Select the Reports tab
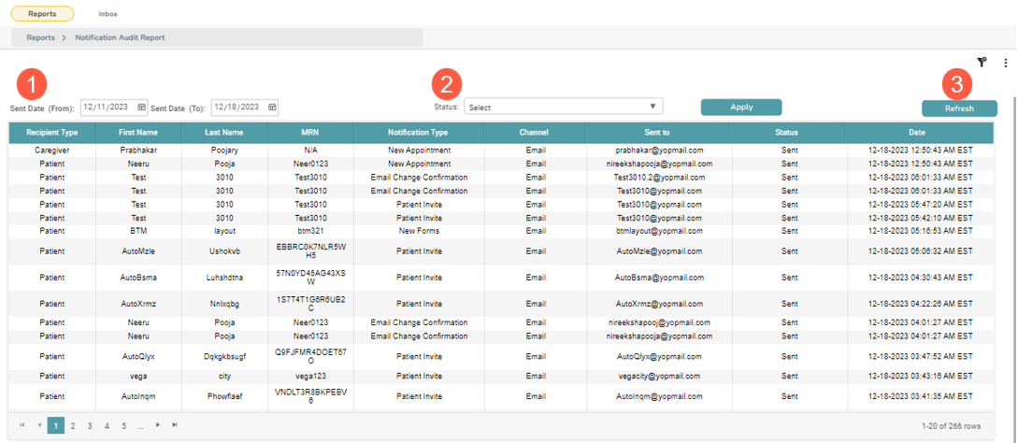This screenshot has height=443, width=1018. click(42, 14)
